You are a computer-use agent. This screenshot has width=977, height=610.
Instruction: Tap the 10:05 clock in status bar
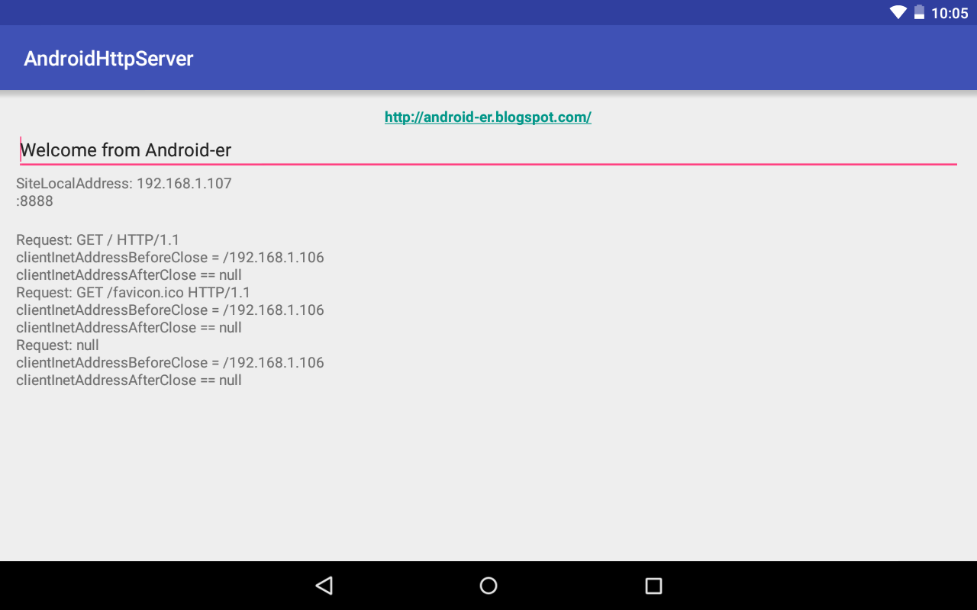pos(950,13)
